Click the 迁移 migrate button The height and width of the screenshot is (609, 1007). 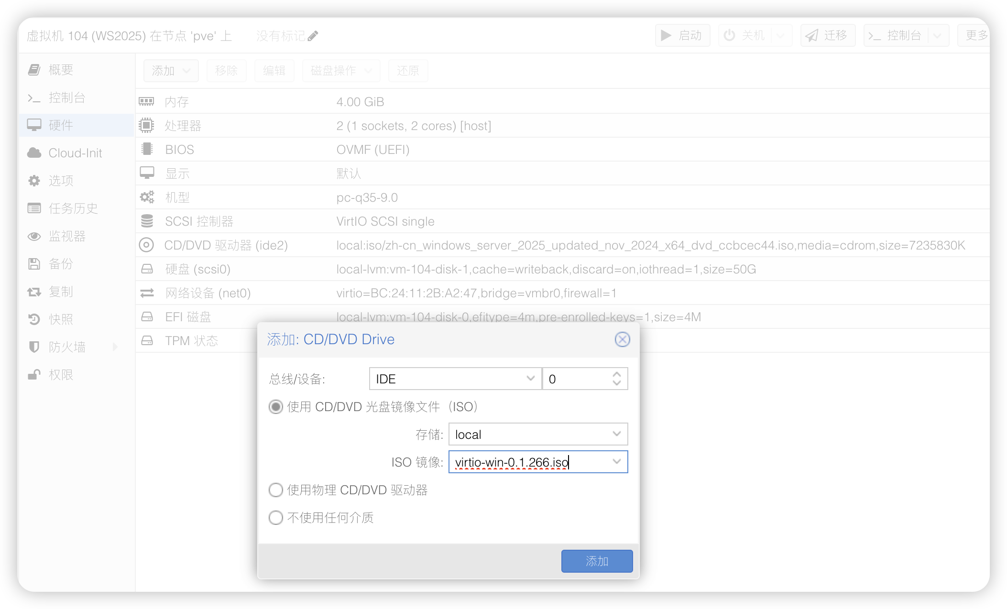tap(828, 35)
